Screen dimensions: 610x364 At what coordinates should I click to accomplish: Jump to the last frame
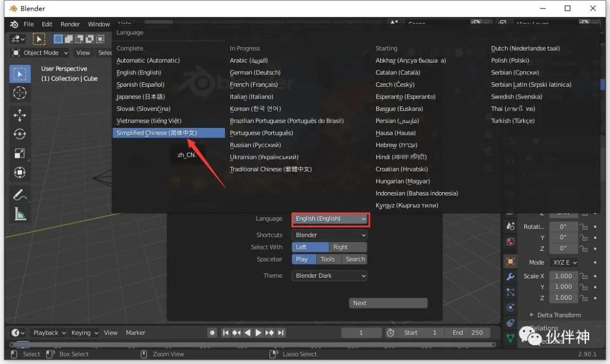(x=281, y=332)
